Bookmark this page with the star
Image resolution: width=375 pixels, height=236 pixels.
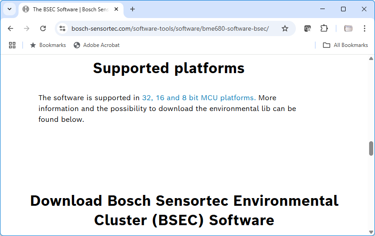(x=285, y=28)
